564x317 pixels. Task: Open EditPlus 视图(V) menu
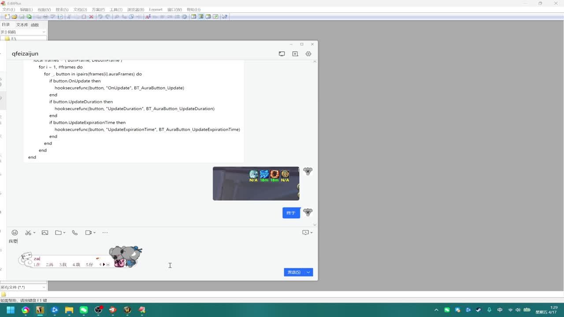click(44, 10)
